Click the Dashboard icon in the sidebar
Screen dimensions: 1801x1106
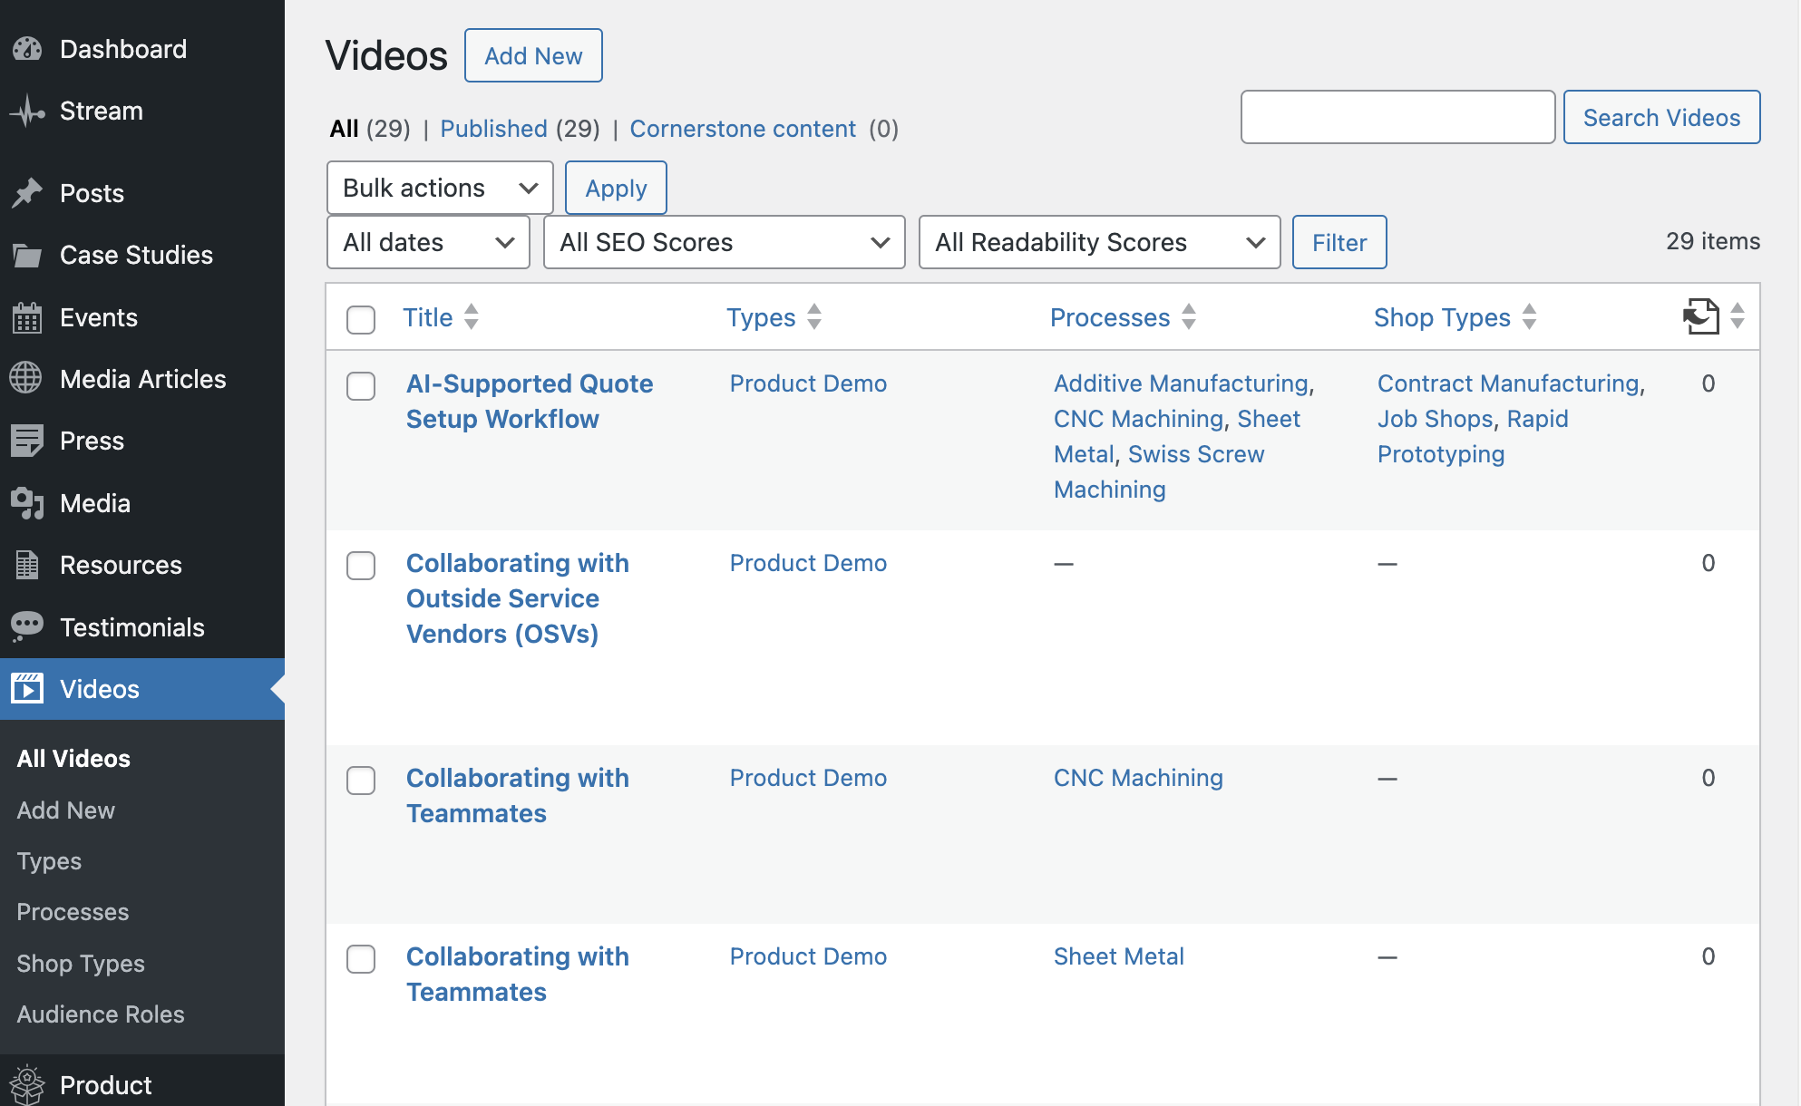pyautogui.click(x=27, y=49)
